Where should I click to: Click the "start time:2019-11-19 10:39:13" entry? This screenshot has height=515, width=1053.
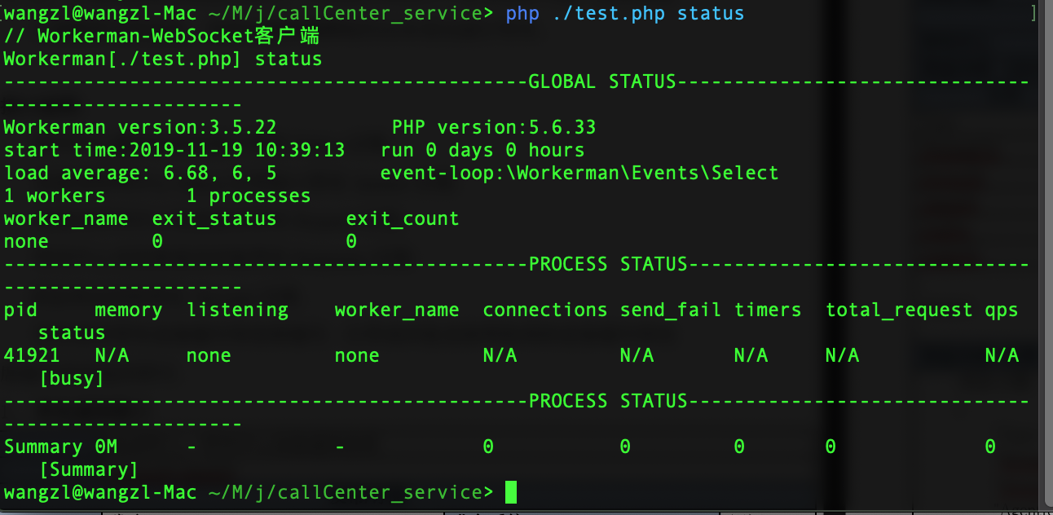click(x=174, y=150)
